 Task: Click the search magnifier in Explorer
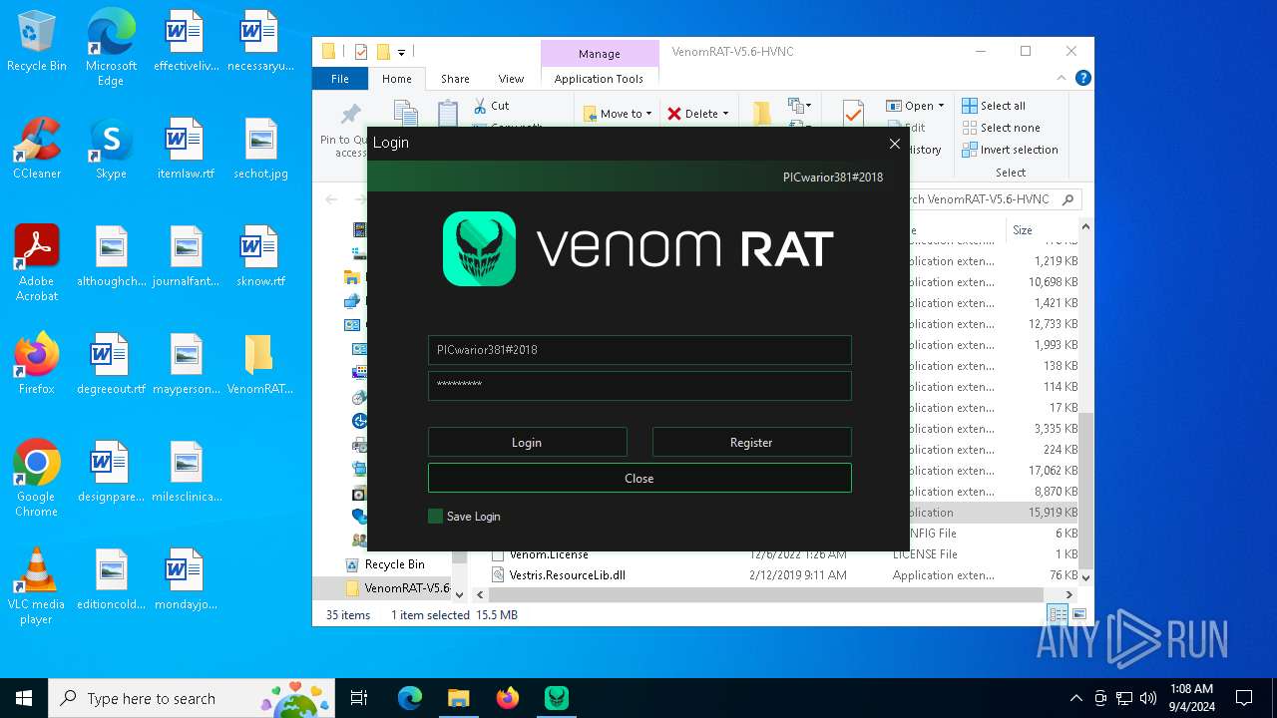[1067, 199]
